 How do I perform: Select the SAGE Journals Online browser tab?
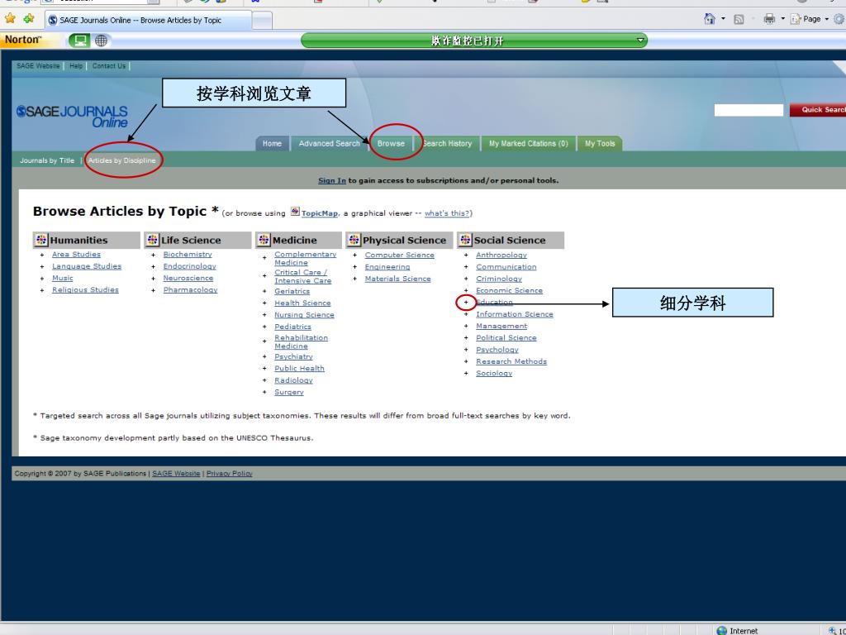point(149,20)
